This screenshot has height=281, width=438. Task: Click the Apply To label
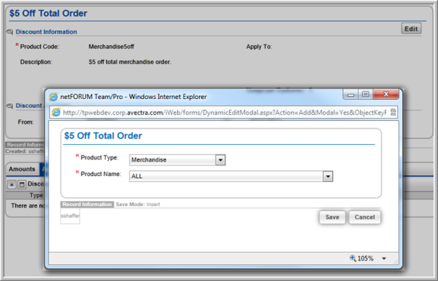tap(259, 47)
